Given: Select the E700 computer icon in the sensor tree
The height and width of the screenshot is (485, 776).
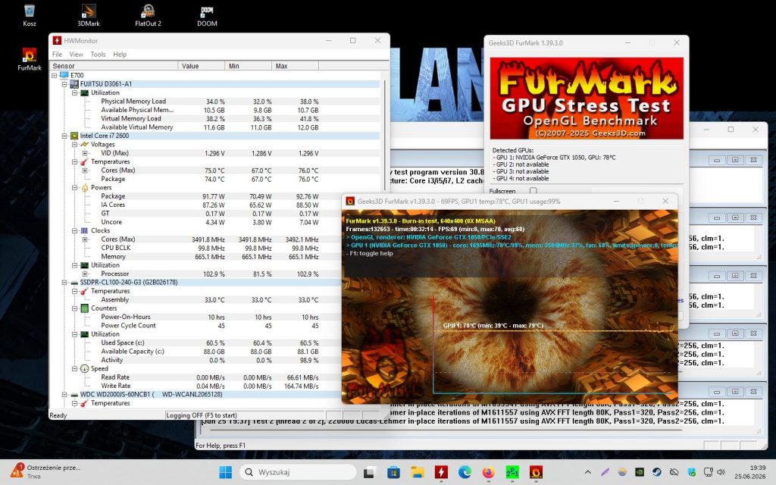Looking at the screenshot, I should click(x=64, y=75).
